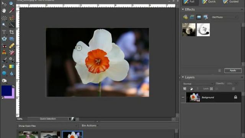
Task: Show All effects category icon
Action: (206, 17)
